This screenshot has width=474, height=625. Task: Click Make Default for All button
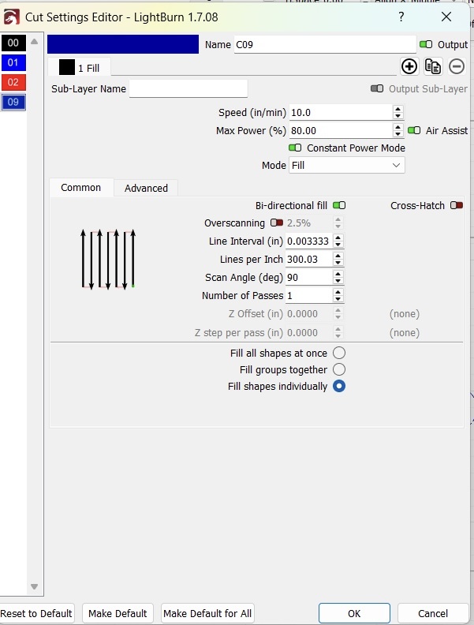pyautogui.click(x=207, y=613)
